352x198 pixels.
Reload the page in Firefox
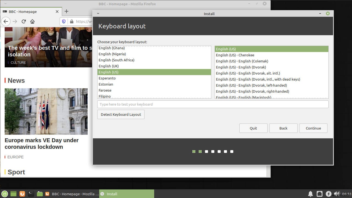click(24, 21)
